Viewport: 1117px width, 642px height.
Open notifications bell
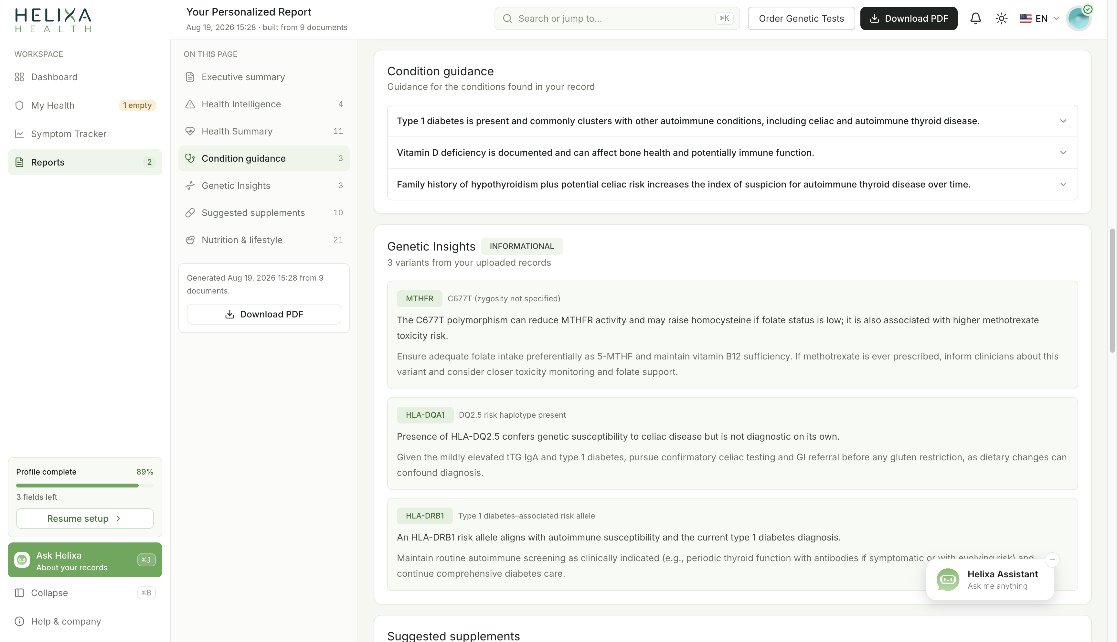point(975,18)
